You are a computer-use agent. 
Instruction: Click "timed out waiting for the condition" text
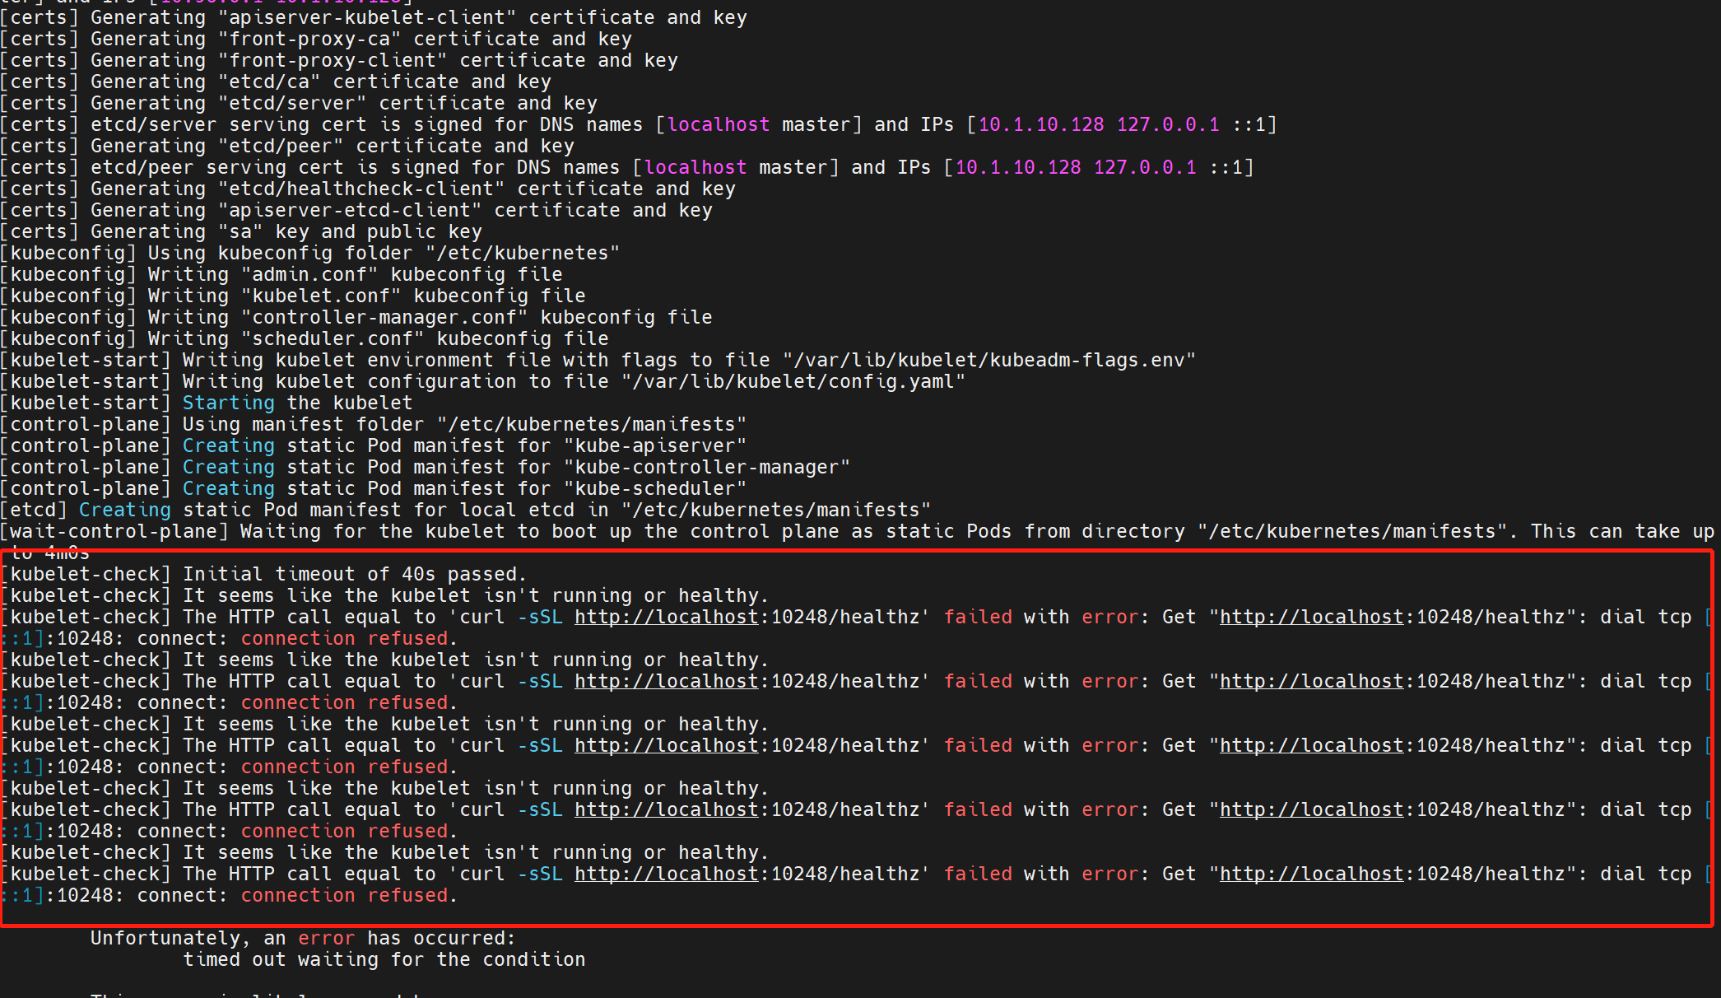384,959
